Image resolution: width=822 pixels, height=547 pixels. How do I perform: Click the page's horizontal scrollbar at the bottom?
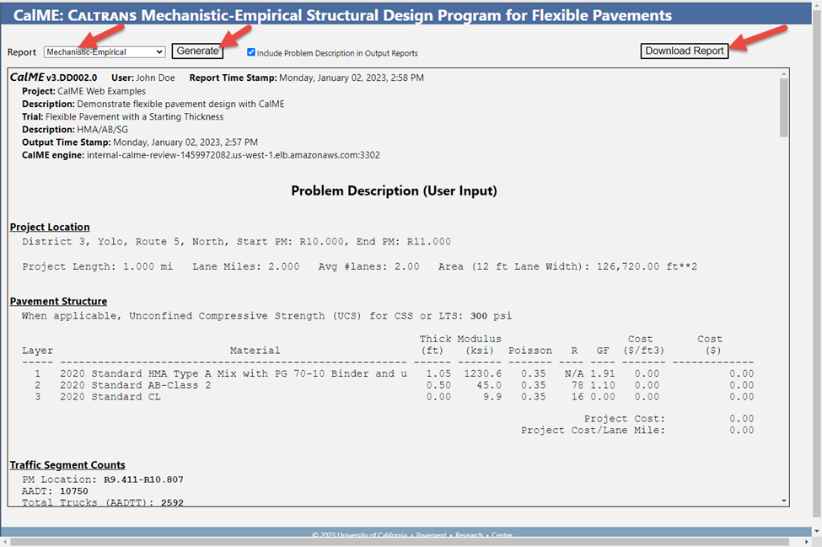pos(405,541)
